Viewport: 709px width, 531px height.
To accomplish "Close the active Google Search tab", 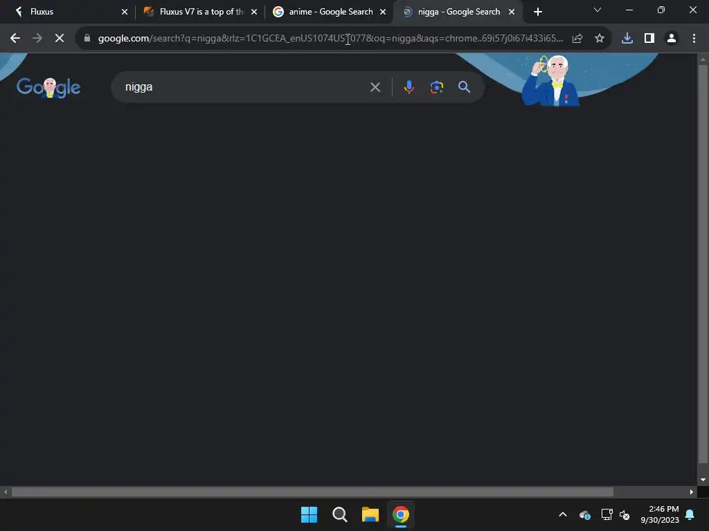I will click(x=512, y=12).
